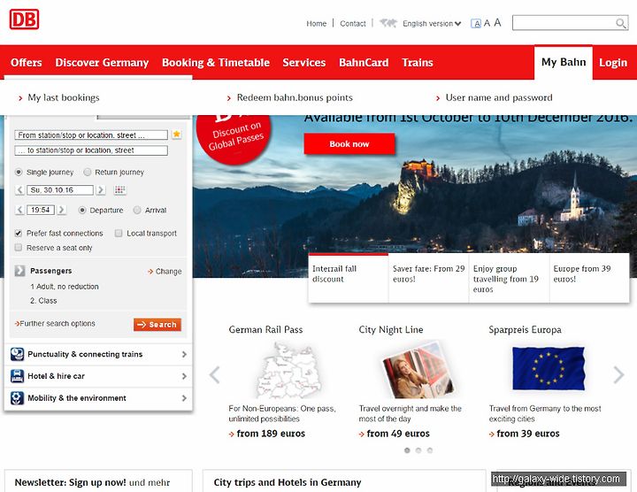Click the favorites star icon beside From field

pyautogui.click(x=176, y=135)
